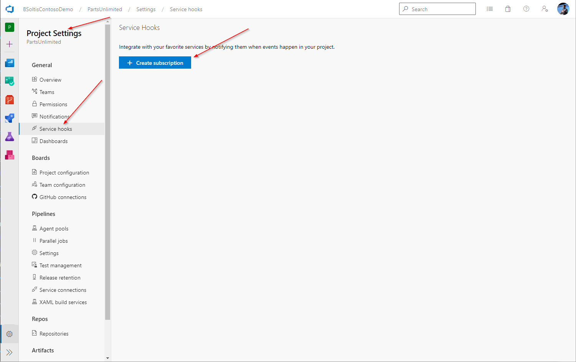Open Azure Boards from the left rail

point(10,81)
